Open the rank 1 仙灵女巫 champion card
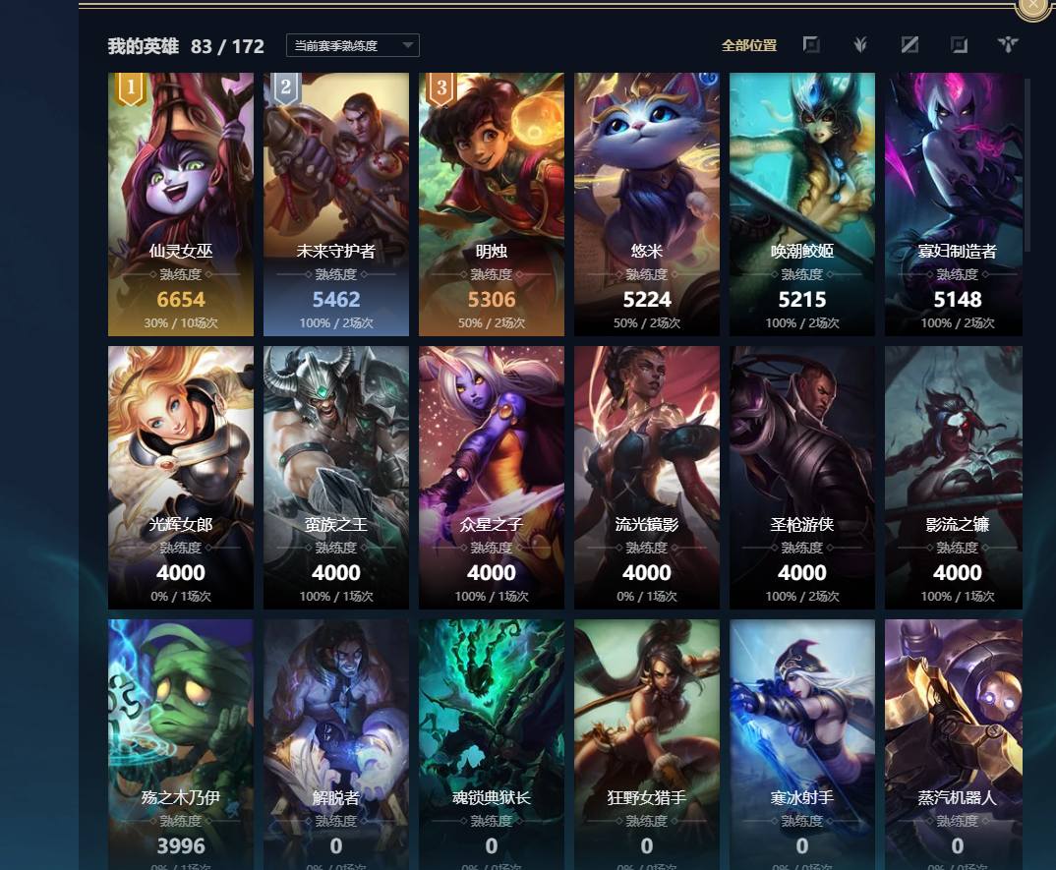 point(181,204)
